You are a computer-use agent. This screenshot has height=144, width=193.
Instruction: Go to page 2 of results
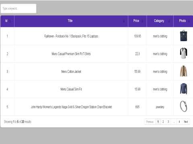(163, 122)
